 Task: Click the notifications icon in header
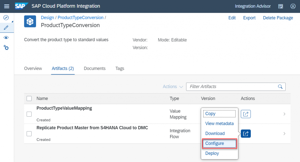(x=280, y=6)
